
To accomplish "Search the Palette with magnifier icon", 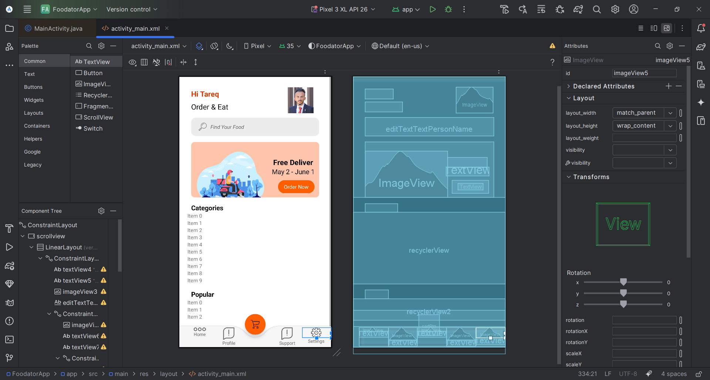I will (89, 46).
